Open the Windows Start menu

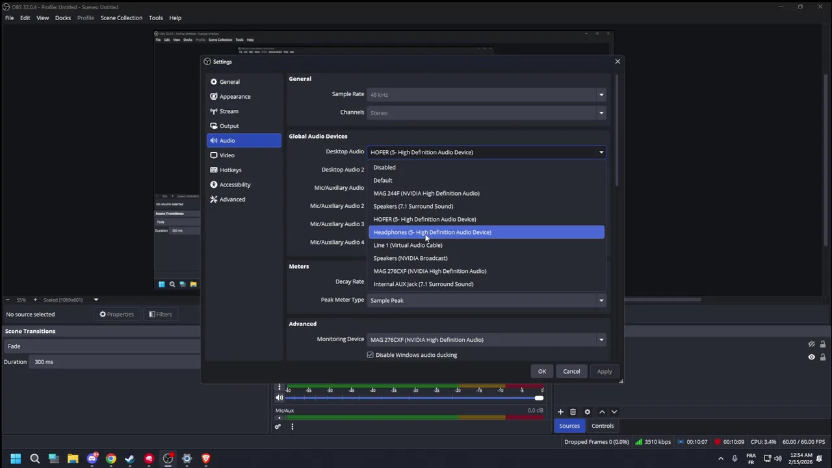click(16, 458)
